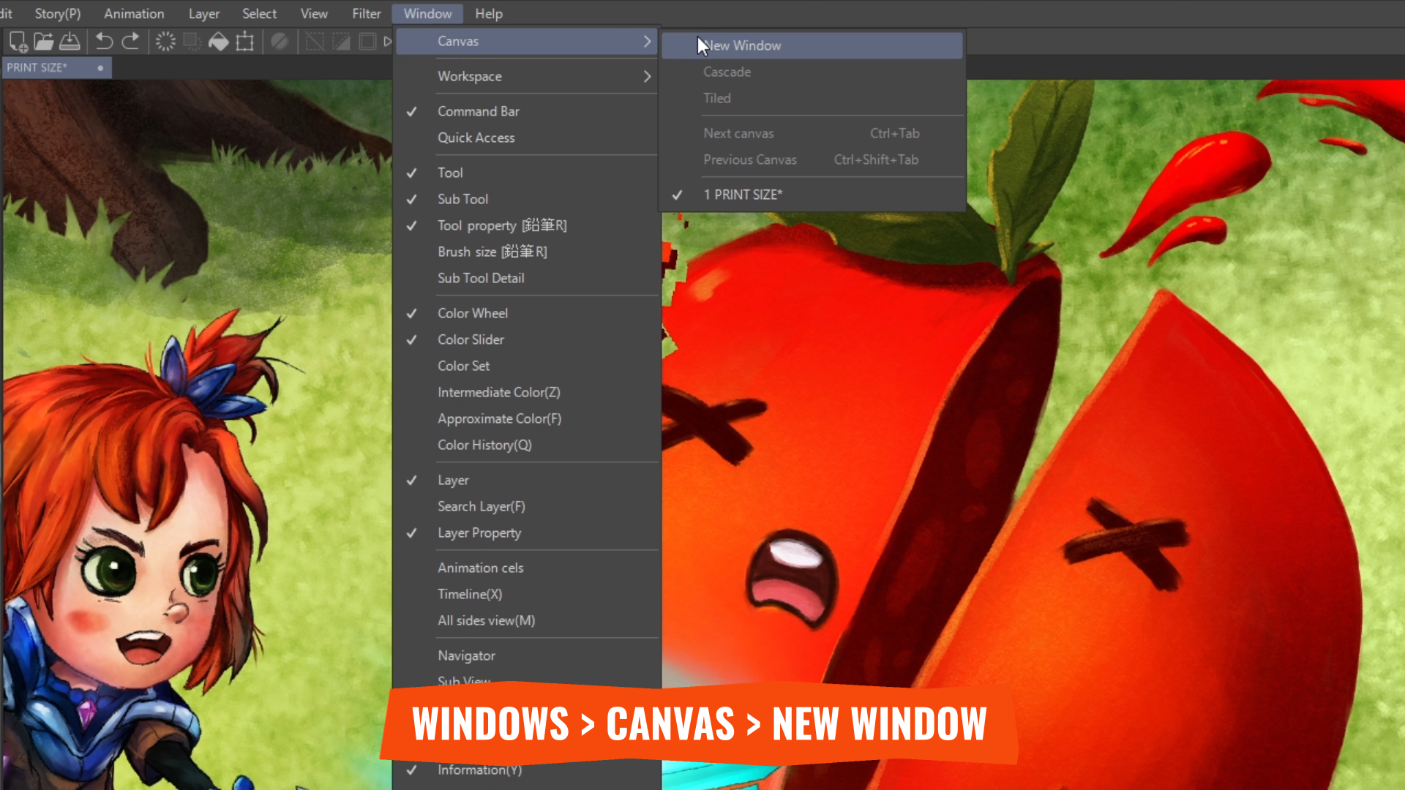
Task: Choose Previous Canvas entry
Action: pyautogui.click(x=812, y=159)
